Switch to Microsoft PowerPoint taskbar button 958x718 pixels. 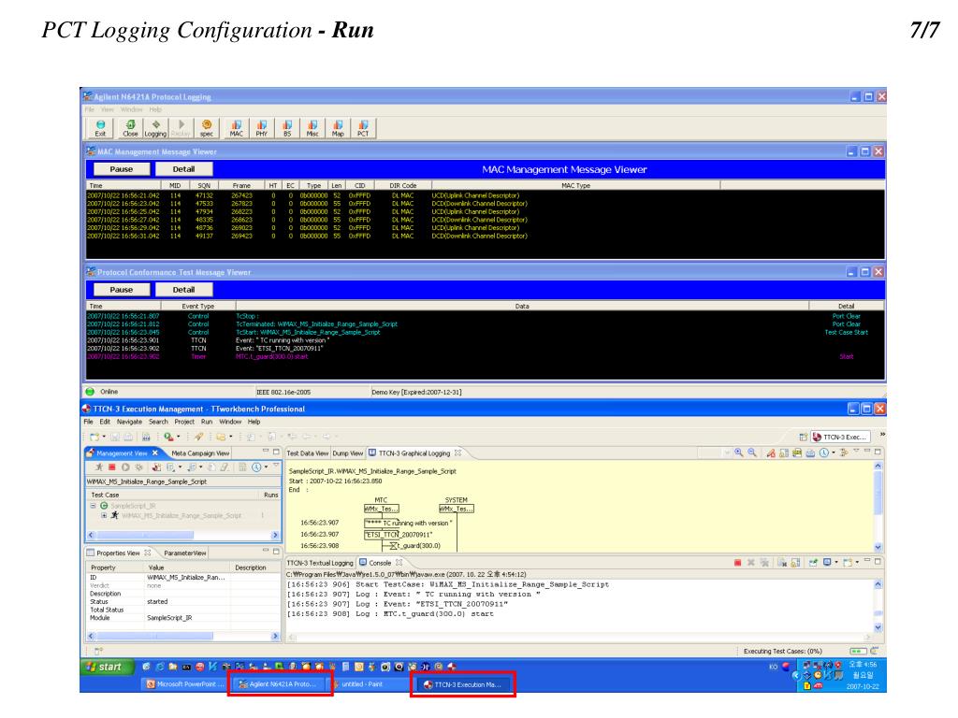click(185, 684)
